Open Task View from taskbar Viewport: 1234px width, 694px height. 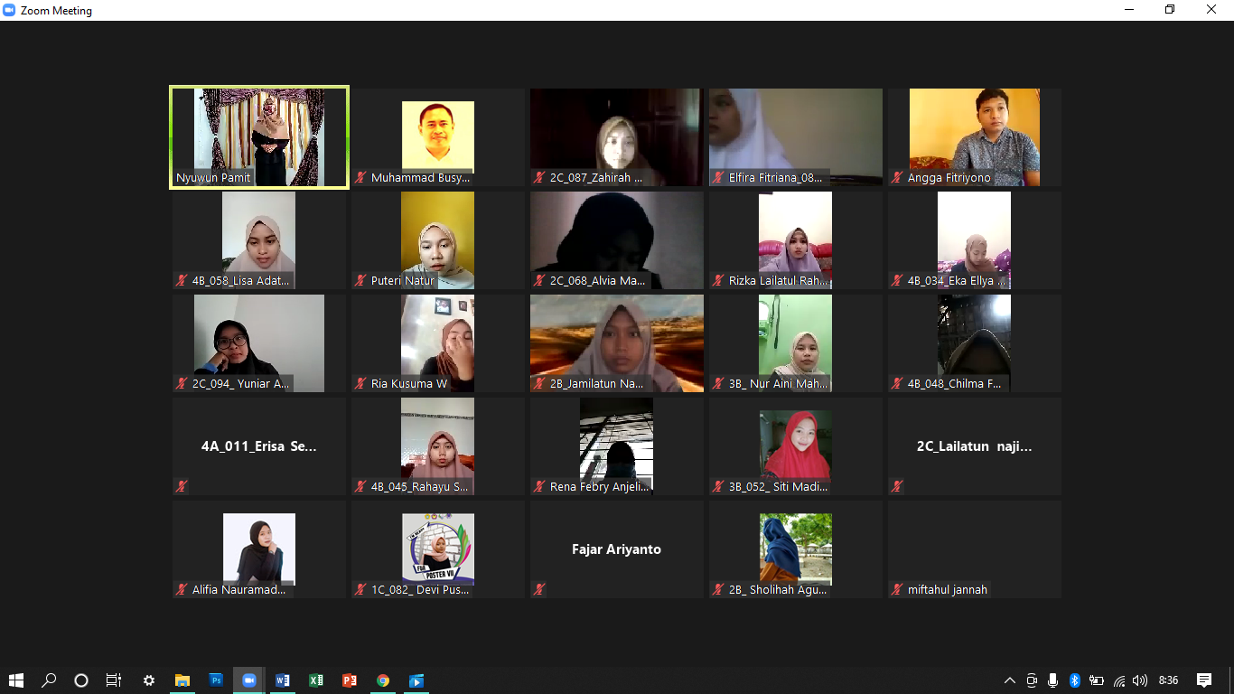point(114,680)
